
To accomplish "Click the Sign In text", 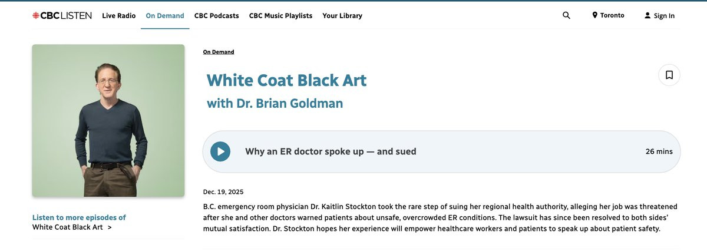I will (664, 16).
